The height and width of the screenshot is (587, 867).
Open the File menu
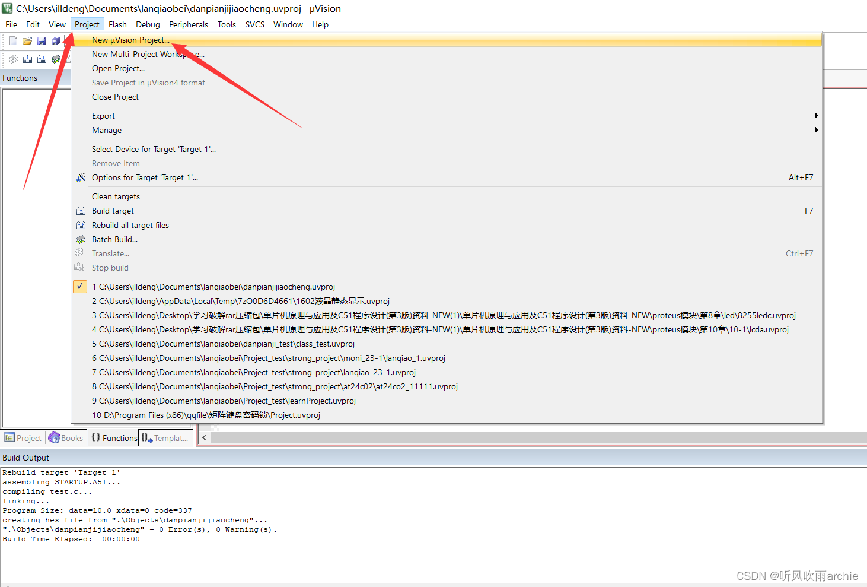[11, 24]
